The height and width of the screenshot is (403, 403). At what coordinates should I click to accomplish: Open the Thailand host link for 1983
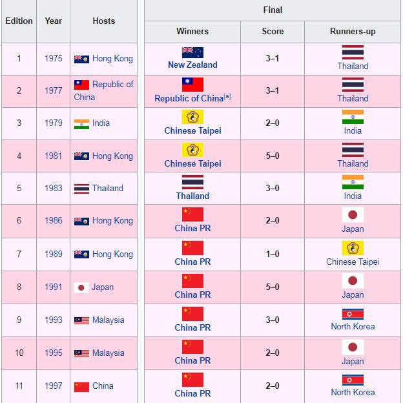[108, 188]
